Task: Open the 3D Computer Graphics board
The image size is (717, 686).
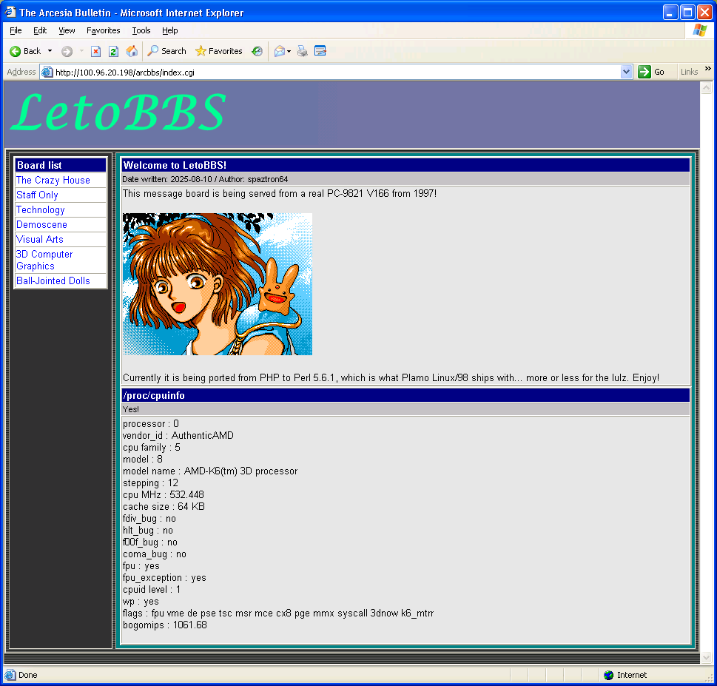Action: pos(44,260)
